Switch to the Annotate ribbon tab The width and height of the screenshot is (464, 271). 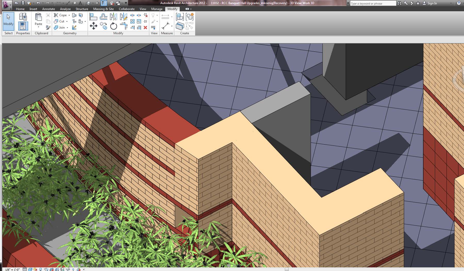click(x=48, y=9)
